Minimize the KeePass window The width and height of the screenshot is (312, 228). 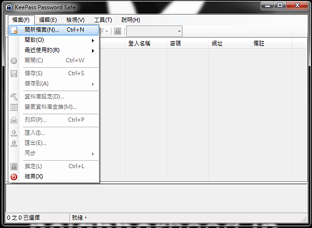(x=268, y=6)
